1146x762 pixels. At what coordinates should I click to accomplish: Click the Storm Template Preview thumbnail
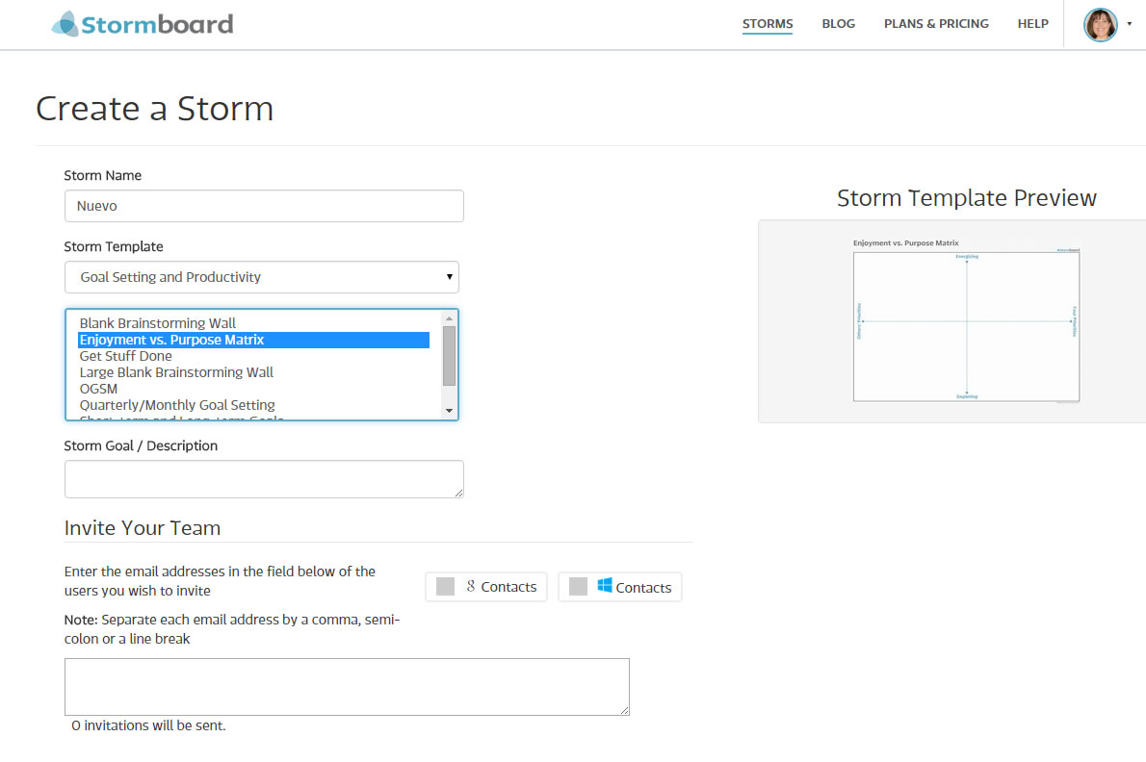[x=966, y=321]
